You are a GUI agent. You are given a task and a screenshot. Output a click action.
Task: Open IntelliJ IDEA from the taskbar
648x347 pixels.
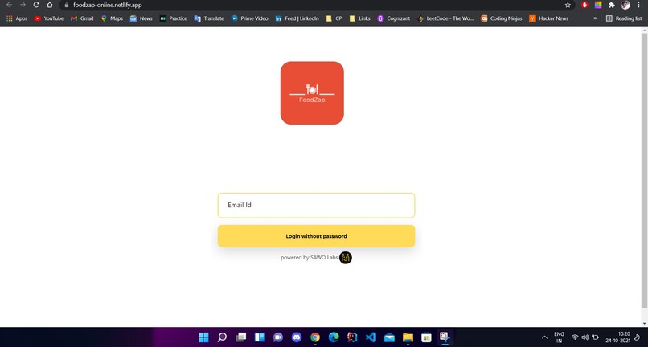point(352,337)
